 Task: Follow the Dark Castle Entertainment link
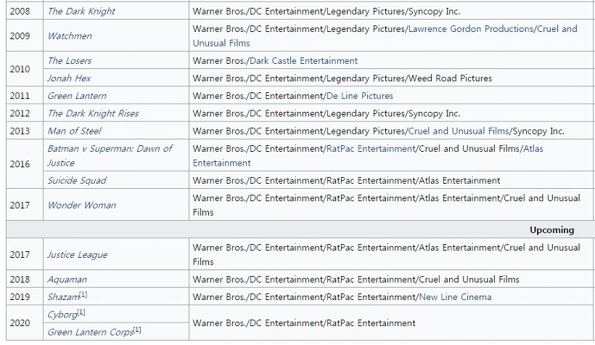(x=303, y=61)
